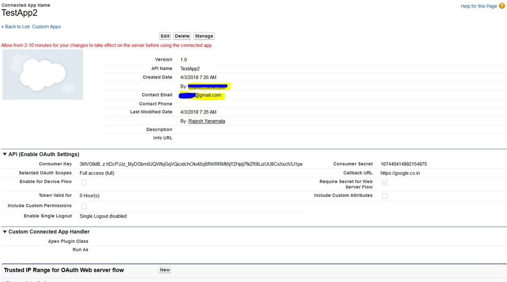The width and height of the screenshot is (507, 282).
Task: Click the Trusted IP Range for OAuth heading
Action: pyautogui.click(x=64, y=270)
